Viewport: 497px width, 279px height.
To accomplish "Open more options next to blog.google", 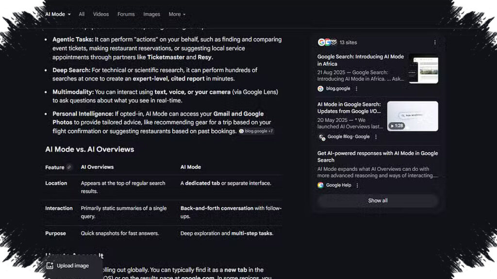I will 356,89.
